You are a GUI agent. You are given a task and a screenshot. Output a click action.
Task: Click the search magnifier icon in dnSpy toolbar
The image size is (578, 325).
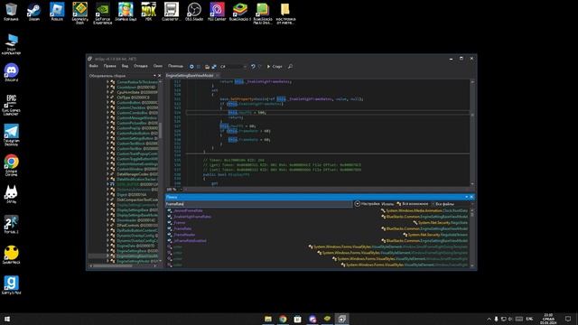coord(290,66)
